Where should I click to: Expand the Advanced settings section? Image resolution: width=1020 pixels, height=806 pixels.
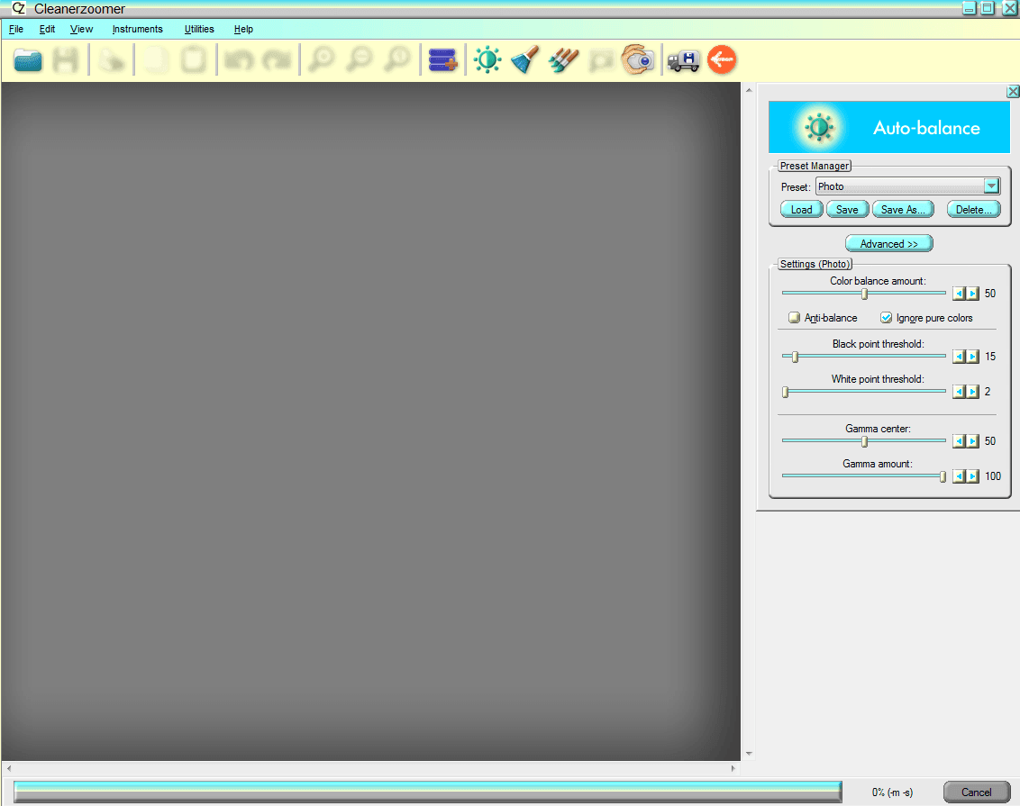coord(888,244)
